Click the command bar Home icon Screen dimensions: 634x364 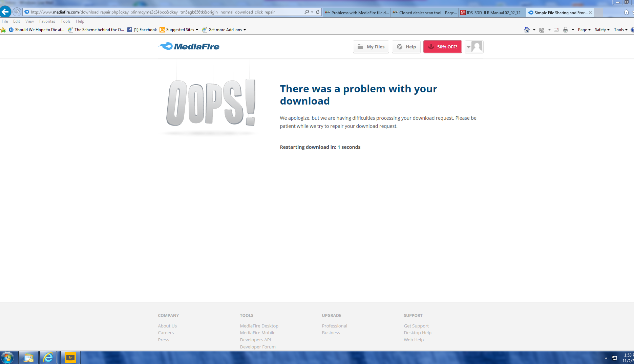(x=527, y=30)
